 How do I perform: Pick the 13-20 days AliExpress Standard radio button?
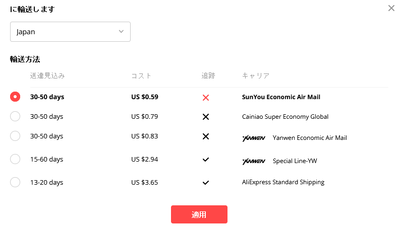(x=15, y=182)
